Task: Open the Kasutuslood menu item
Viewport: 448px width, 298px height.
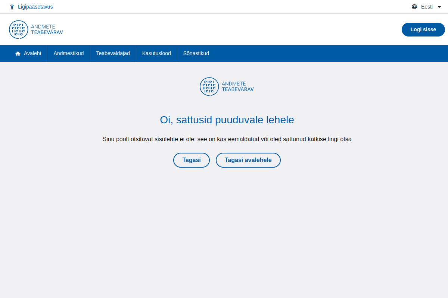Action: (156, 53)
